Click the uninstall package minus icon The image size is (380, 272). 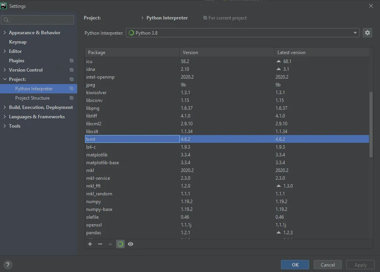(x=100, y=244)
